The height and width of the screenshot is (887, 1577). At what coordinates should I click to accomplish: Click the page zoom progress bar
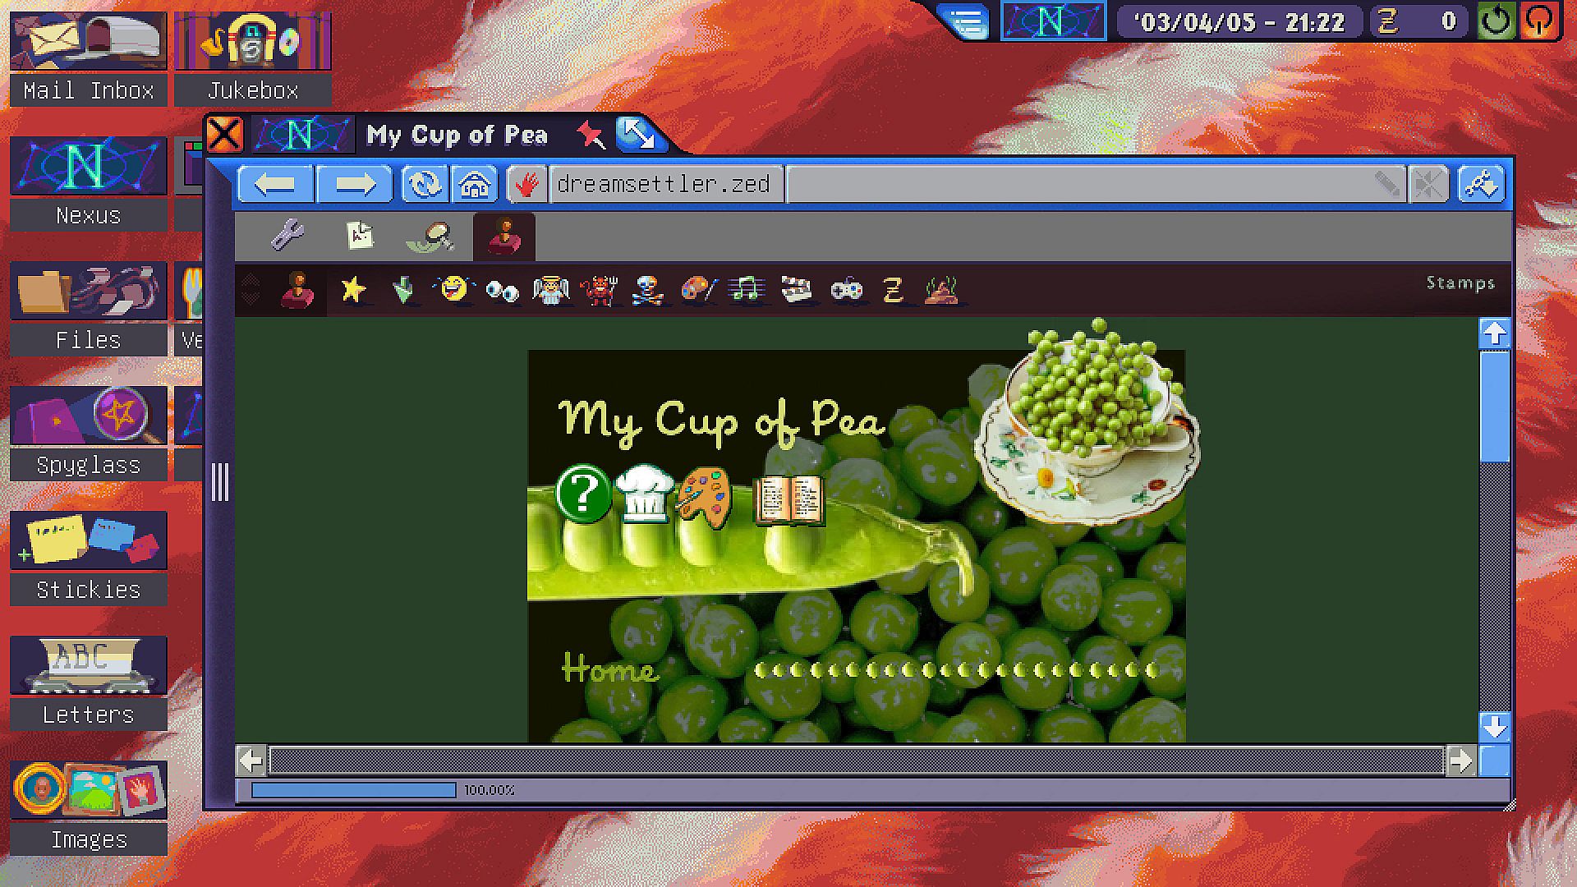click(x=353, y=790)
